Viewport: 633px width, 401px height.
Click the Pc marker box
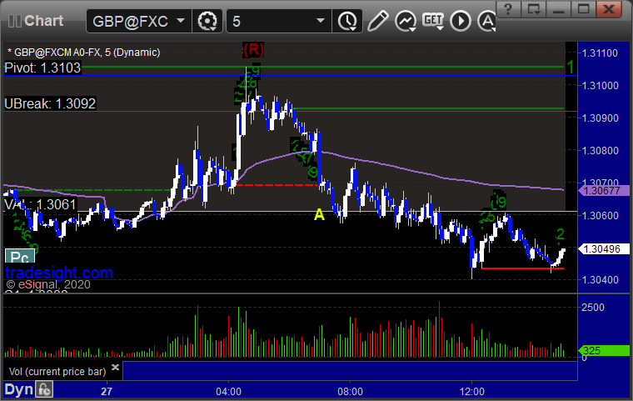(x=20, y=257)
